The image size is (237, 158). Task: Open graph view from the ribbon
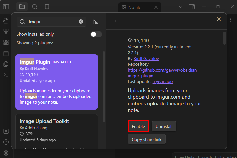pos(6,32)
